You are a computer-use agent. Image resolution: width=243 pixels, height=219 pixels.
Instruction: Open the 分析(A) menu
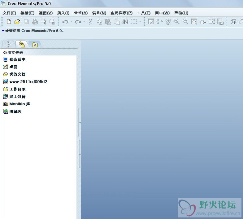click(81, 13)
